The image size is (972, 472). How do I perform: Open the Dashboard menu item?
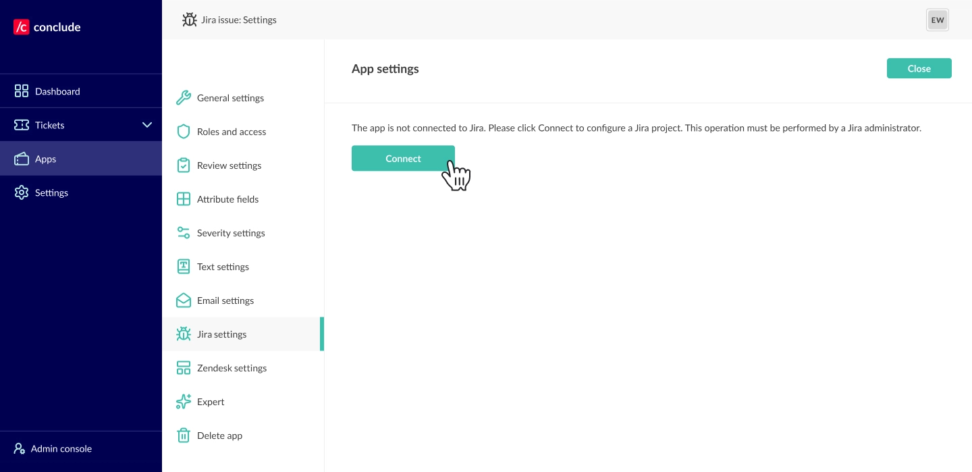click(57, 91)
